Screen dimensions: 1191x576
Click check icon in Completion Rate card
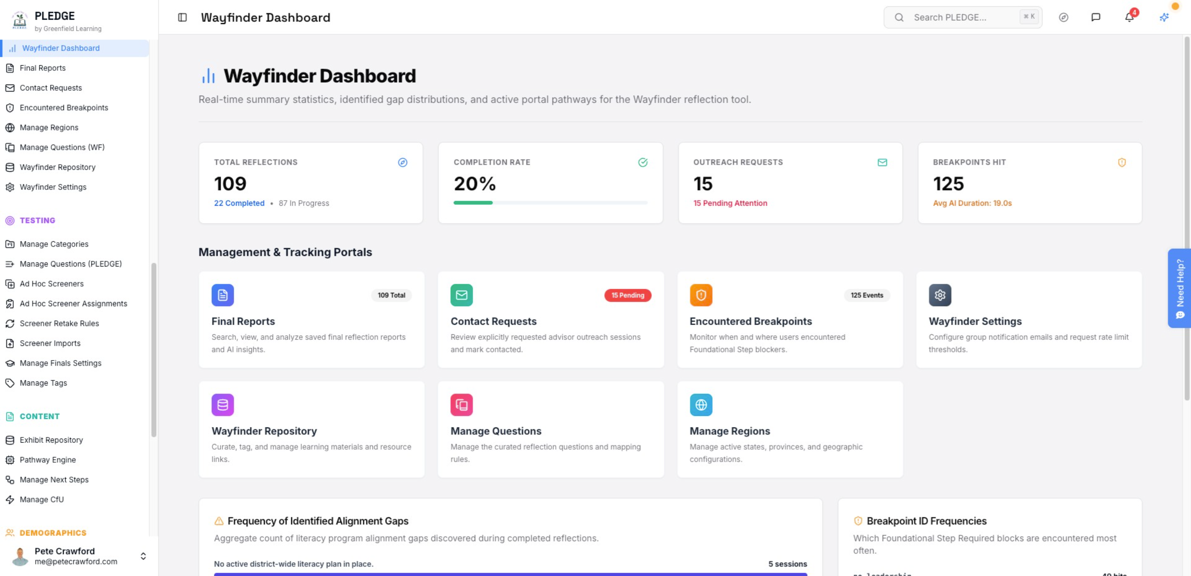pos(643,163)
